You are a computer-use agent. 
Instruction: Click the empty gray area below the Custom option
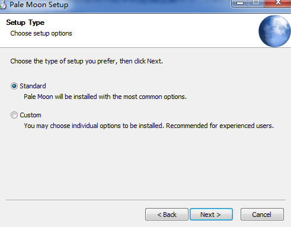(146, 164)
